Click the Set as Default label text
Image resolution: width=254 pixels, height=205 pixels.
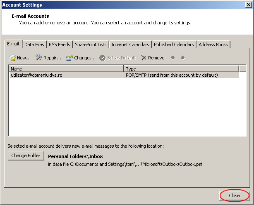pyautogui.click(x=121, y=58)
